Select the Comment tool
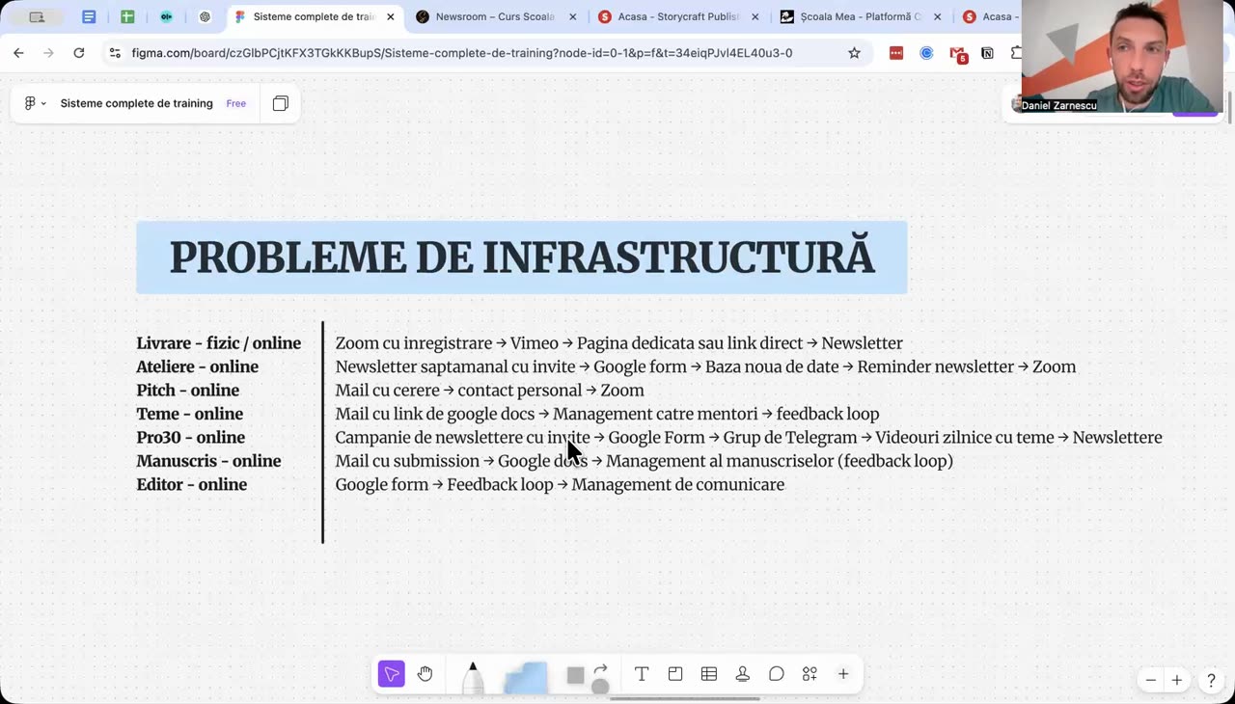The height and width of the screenshot is (704, 1235). (x=777, y=674)
